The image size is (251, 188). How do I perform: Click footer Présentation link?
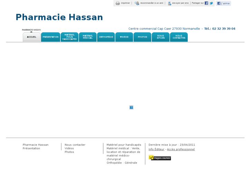31,148
